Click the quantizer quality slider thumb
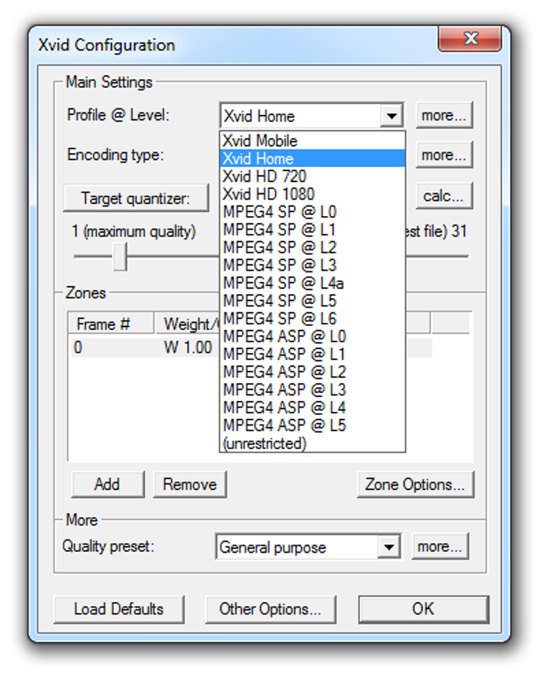 [120, 257]
